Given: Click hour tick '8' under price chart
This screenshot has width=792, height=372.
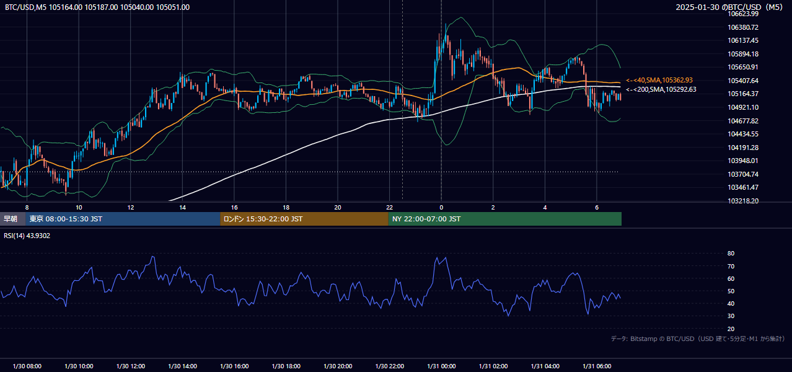Looking at the screenshot, I should pos(27,207).
